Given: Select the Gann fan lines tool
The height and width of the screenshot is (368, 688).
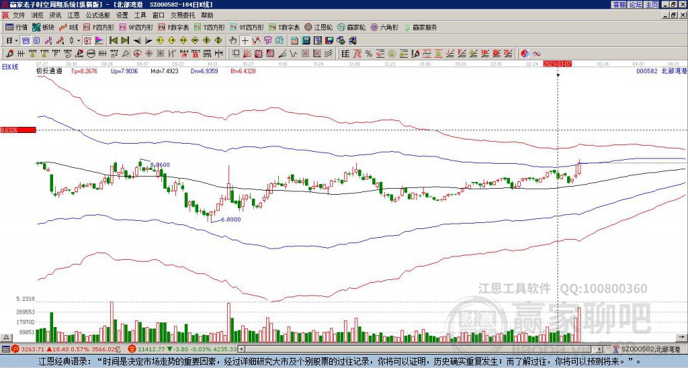Looking at the screenshot, I should [247, 54].
